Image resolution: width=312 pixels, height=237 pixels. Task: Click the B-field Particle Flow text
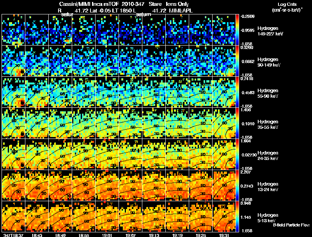point(291,225)
